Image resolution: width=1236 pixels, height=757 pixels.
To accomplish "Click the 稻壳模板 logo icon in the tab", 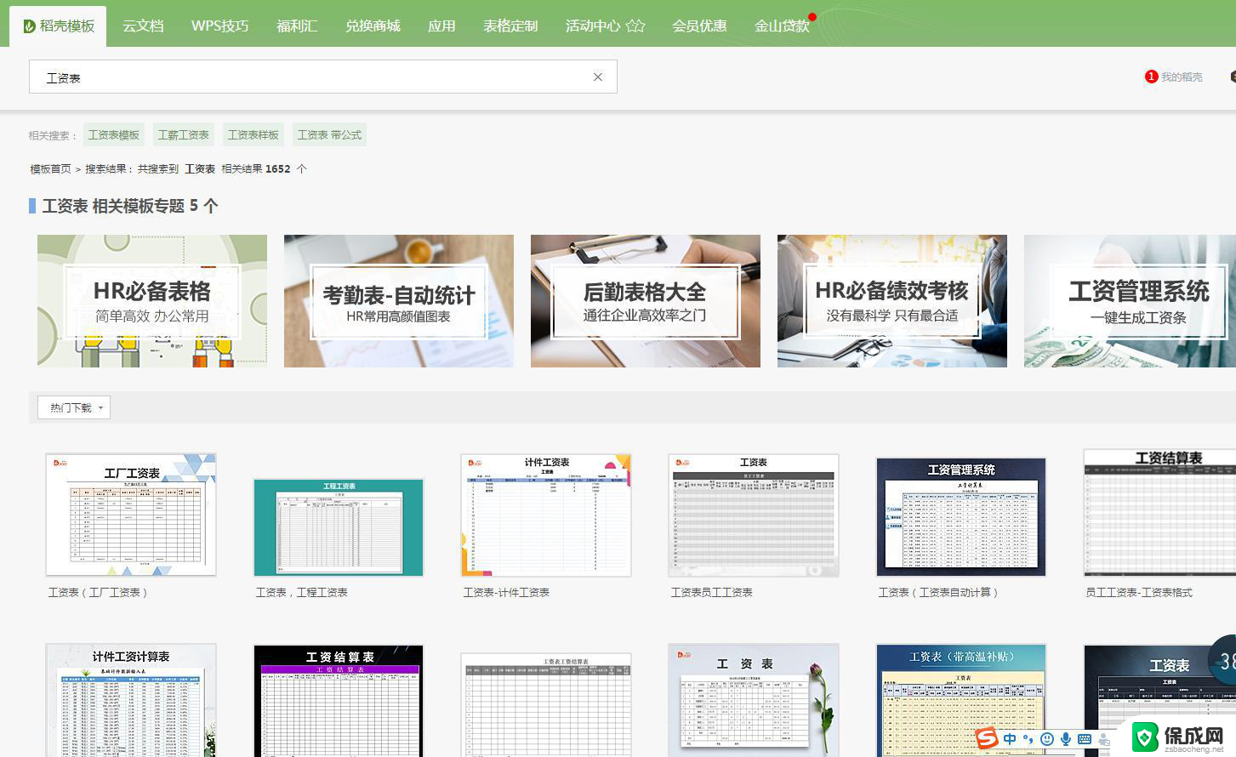I will (x=29, y=26).
